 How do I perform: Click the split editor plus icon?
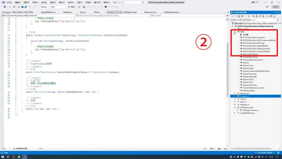pos(227,15)
